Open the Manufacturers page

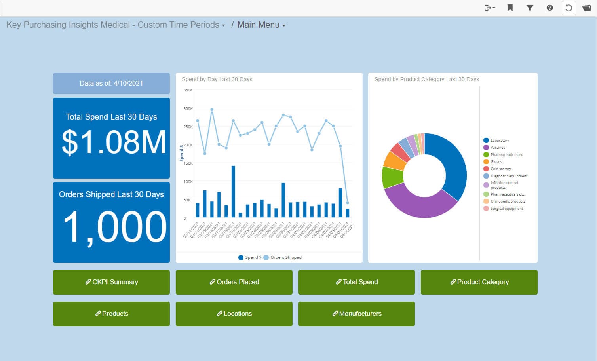coord(356,313)
